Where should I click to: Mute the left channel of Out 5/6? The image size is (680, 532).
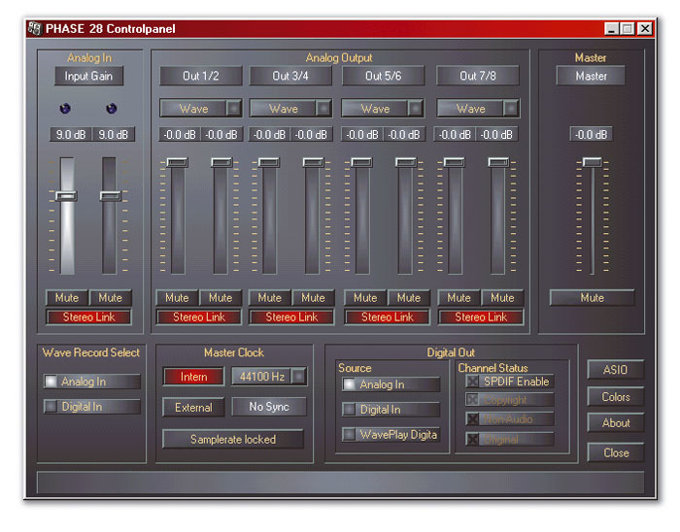365,298
